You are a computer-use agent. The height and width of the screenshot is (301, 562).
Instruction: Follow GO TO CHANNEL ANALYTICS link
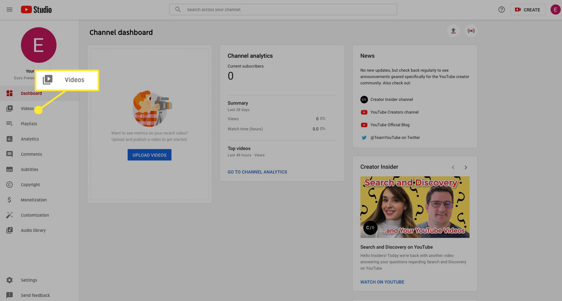coord(257,172)
